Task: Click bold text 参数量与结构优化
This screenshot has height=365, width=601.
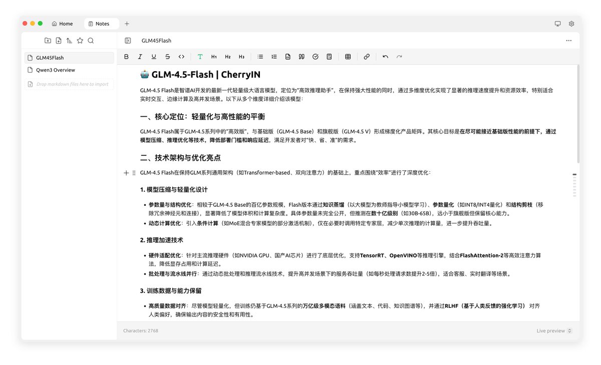Action: point(170,205)
